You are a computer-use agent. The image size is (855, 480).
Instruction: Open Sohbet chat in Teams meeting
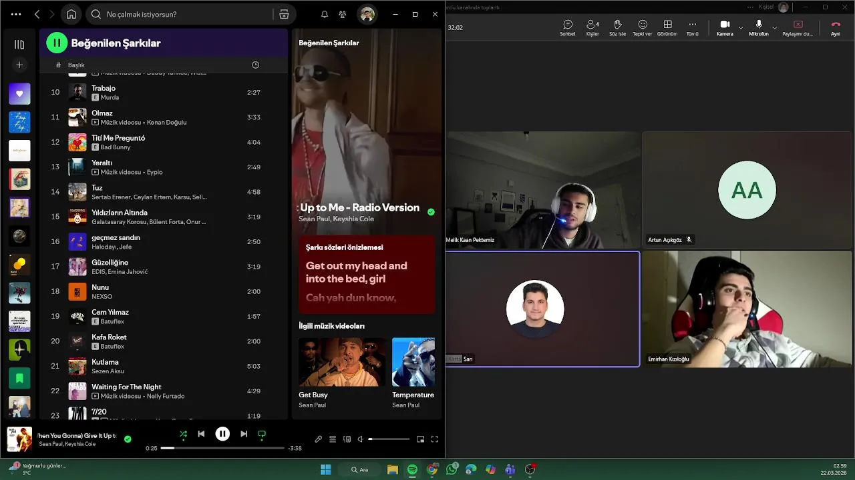[568, 28]
